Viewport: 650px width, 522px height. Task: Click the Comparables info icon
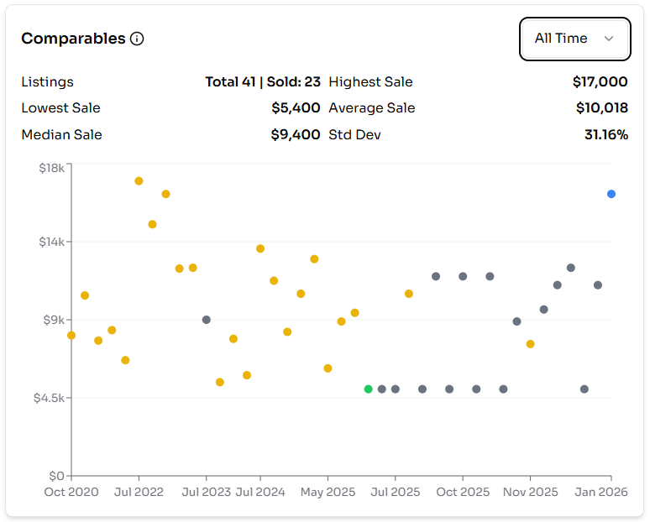(x=137, y=39)
